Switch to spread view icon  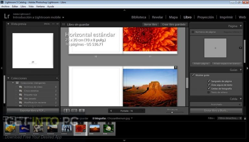[74, 110]
